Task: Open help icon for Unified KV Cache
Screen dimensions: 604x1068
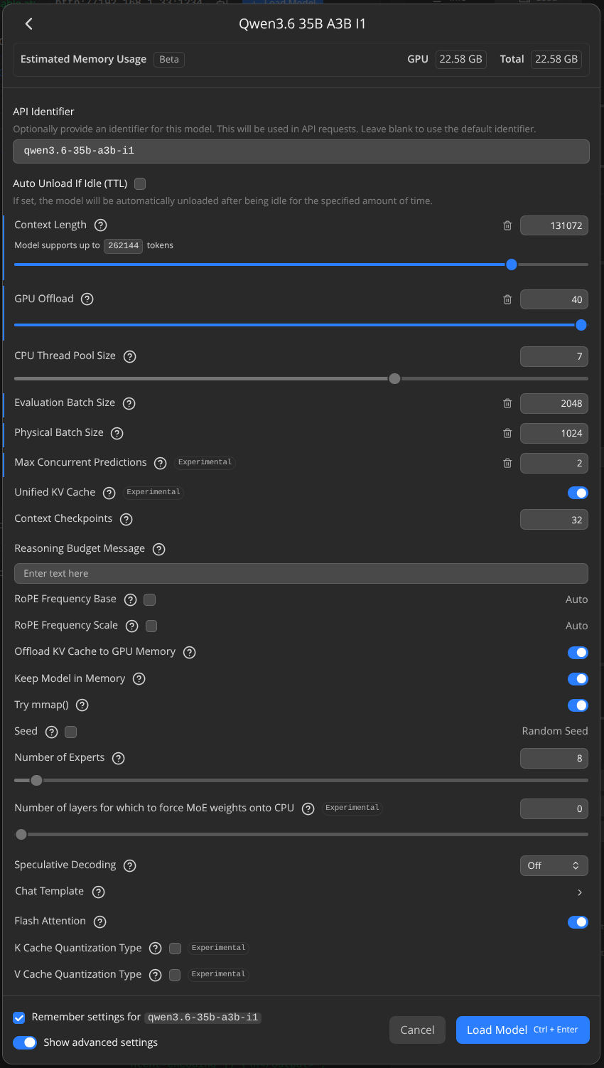Action: pyautogui.click(x=109, y=493)
